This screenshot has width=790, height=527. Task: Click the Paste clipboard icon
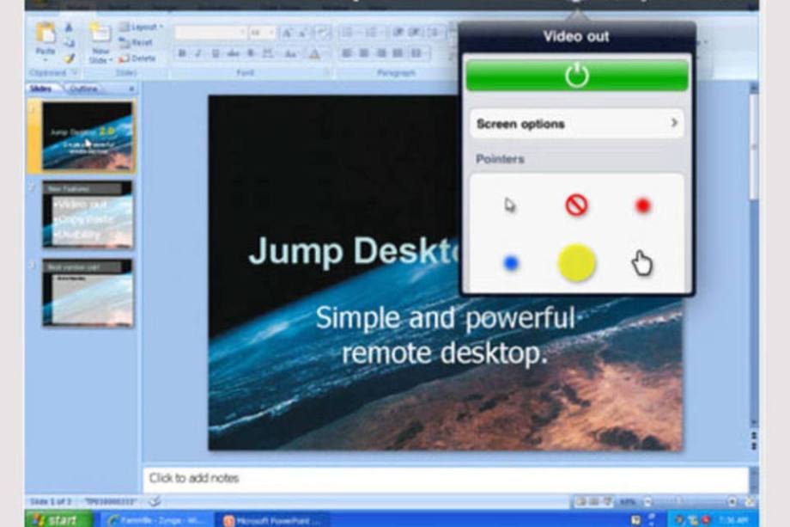46,34
